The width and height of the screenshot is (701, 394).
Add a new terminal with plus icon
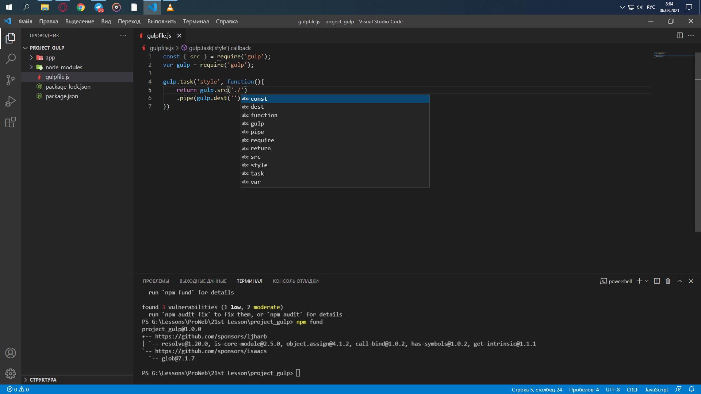pyautogui.click(x=639, y=281)
